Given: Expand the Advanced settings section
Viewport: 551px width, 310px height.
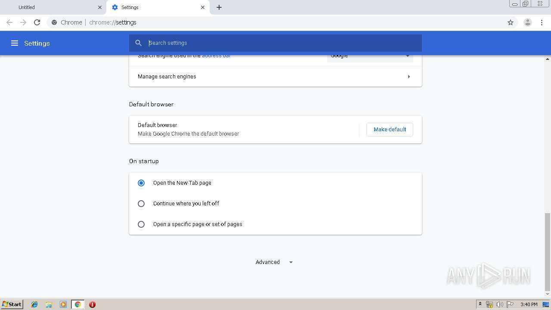Looking at the screenshot, I should tap(274, 262).
